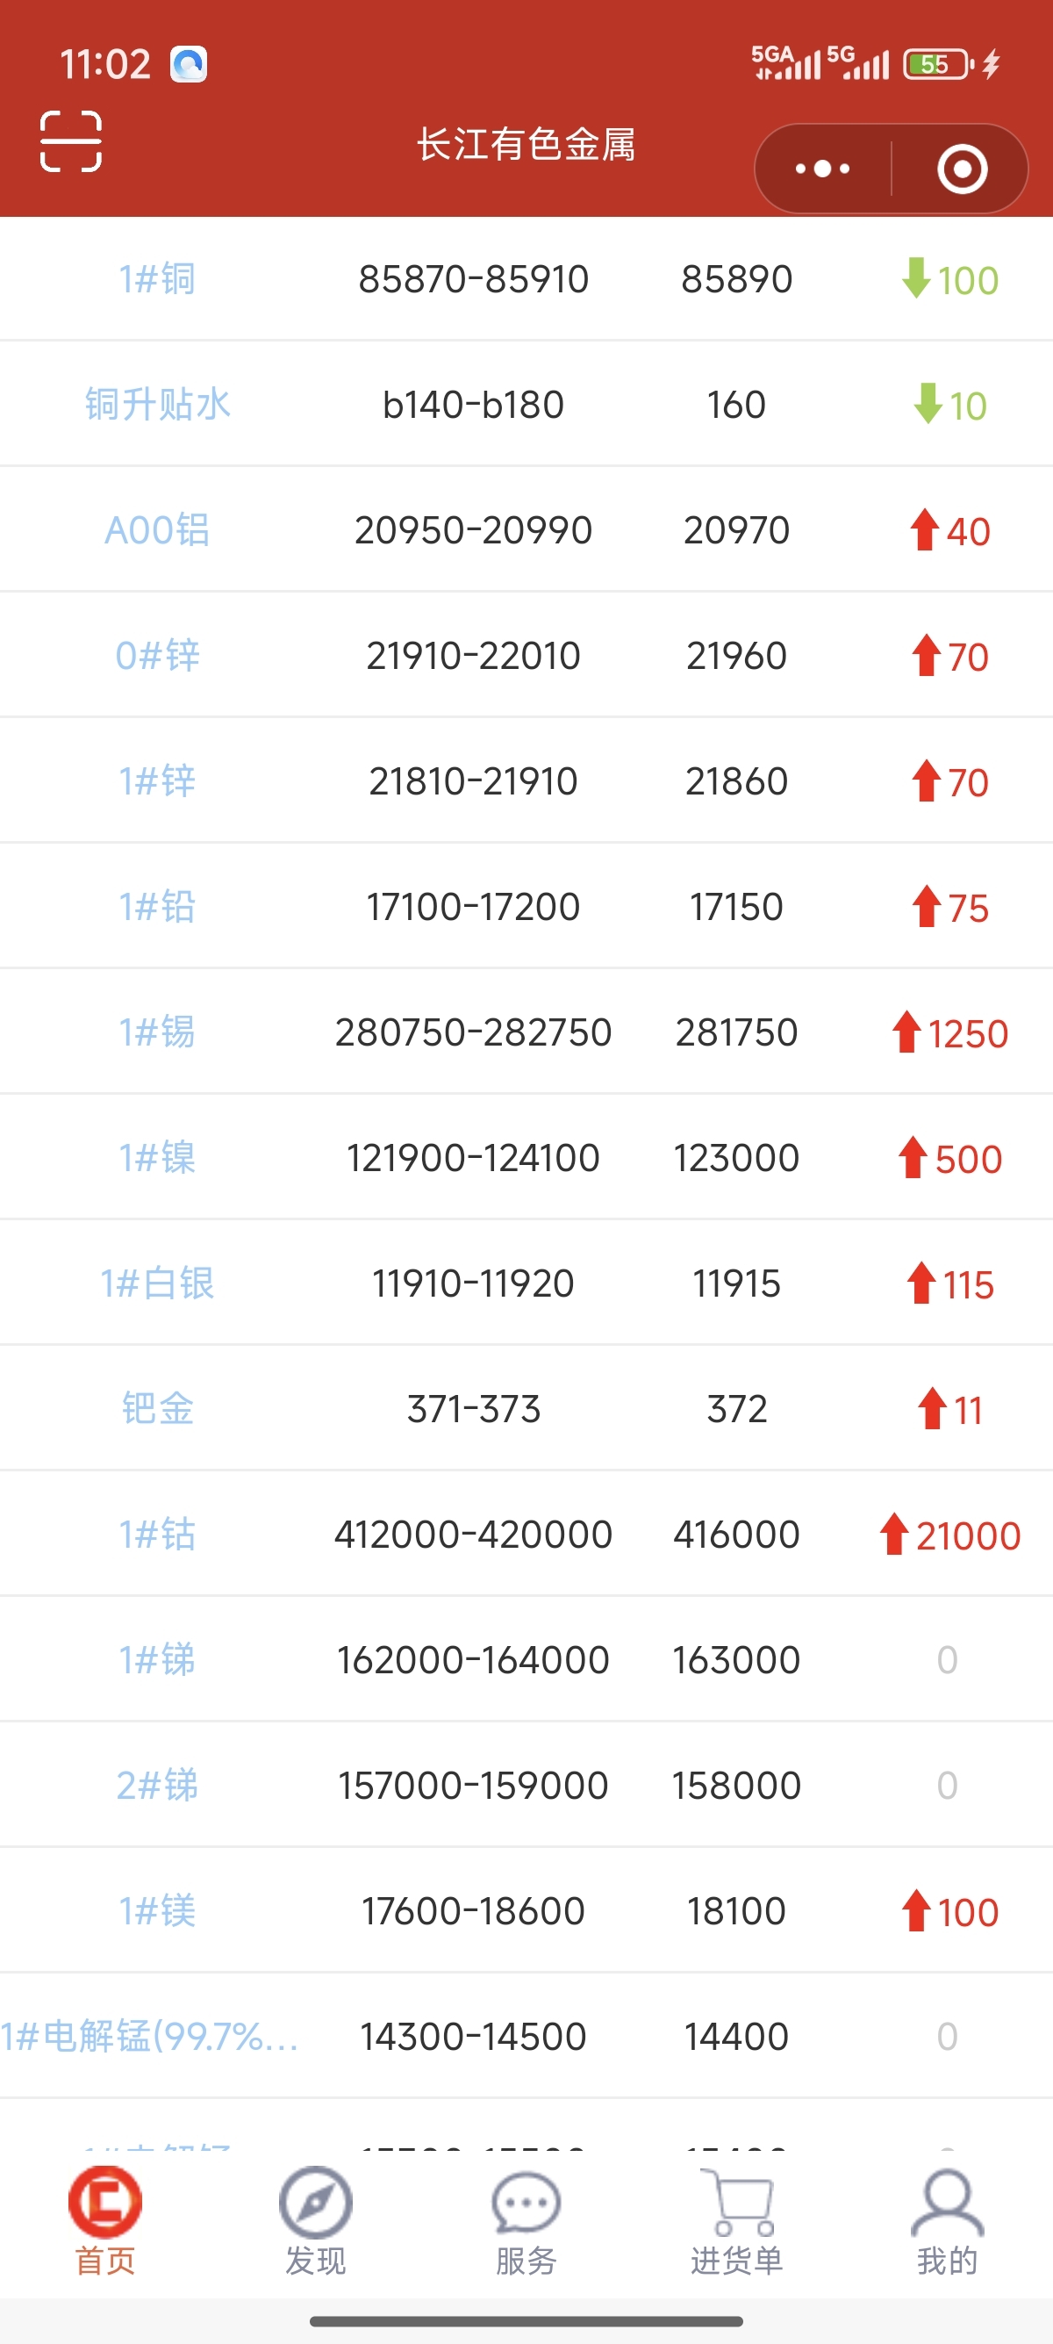The image size is (1053, 2344).
Task: Tap the 铜升贴水 row label
Action: (x=157, y=404)
